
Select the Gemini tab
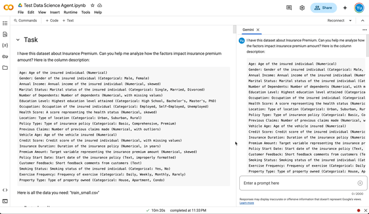pyautogui.click(x=248, y=29)
